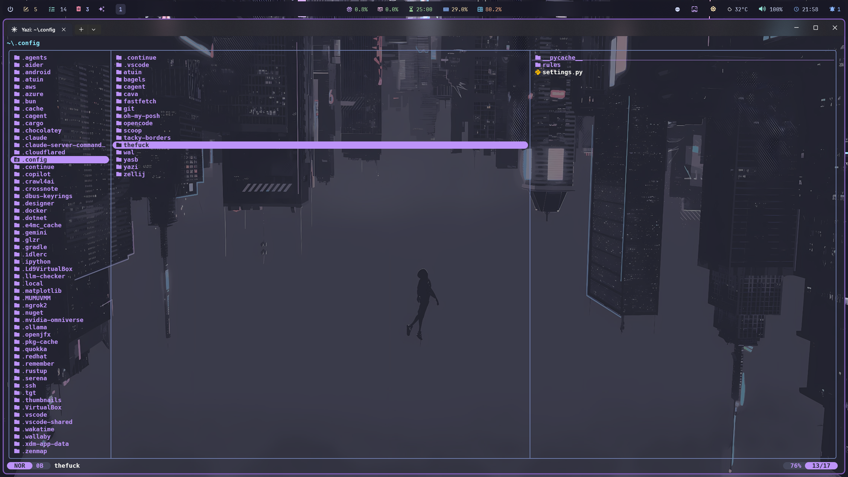Click the power icon in the top bar
This screenshot has width=848, height=477.
(x=10, y=9)
